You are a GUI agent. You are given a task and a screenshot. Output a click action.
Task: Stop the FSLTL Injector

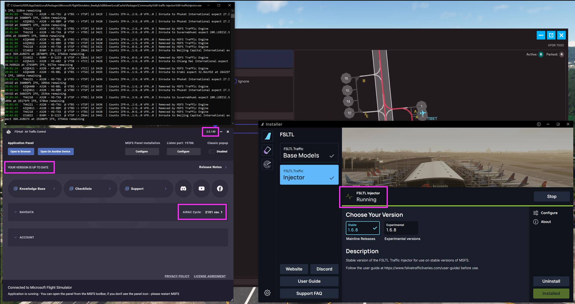552,196
